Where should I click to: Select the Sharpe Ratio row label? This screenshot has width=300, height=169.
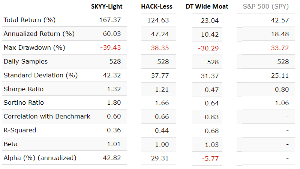click(x=24, y=89)
